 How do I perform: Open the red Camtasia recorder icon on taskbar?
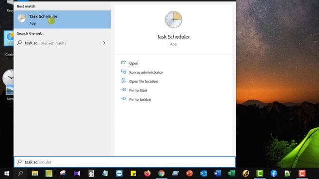(302, 174)
